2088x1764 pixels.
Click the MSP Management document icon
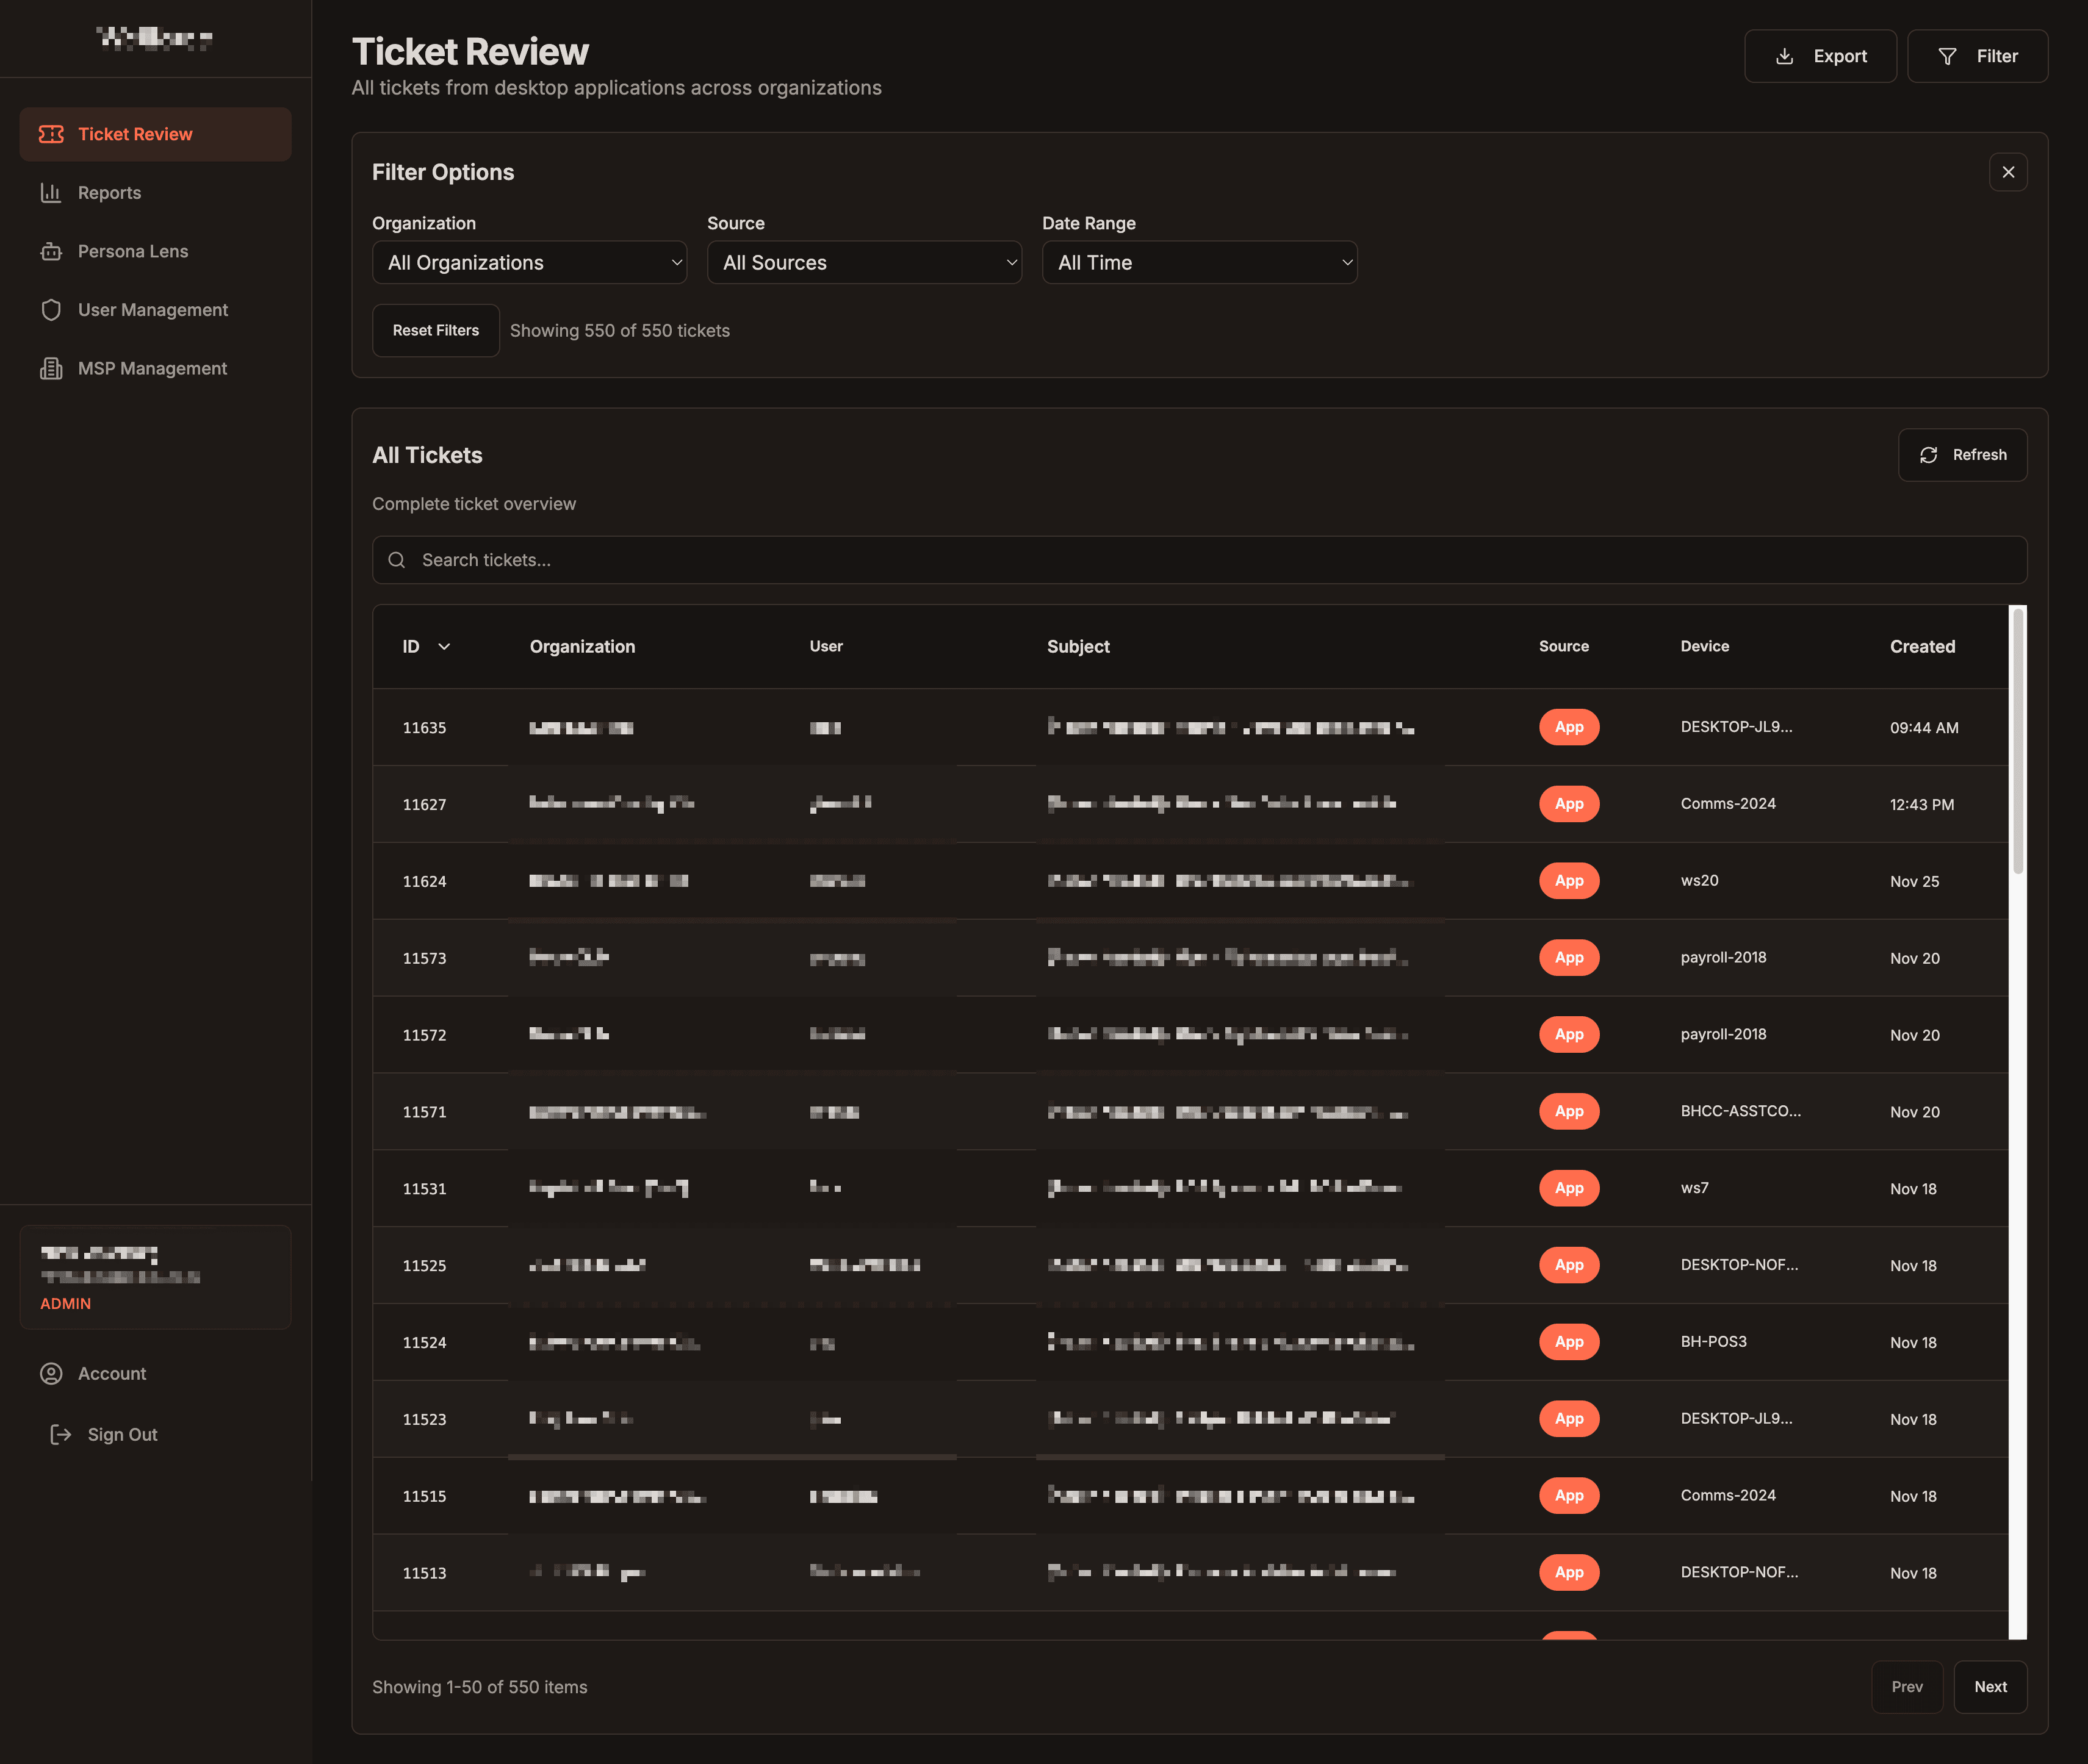(x=51, y=368)
